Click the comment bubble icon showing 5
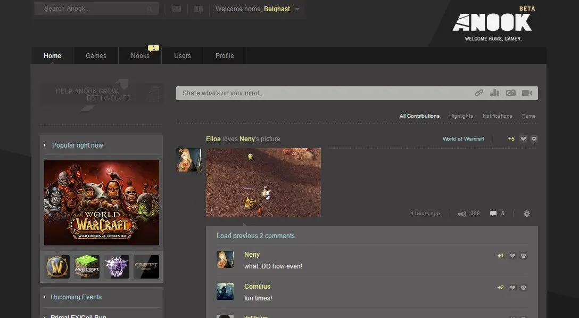This screenshot has height=318, width=579. coord(493,214)
